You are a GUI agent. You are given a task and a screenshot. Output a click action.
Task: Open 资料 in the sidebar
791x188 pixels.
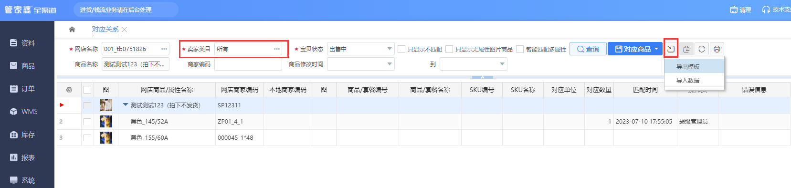click(23, 43)
